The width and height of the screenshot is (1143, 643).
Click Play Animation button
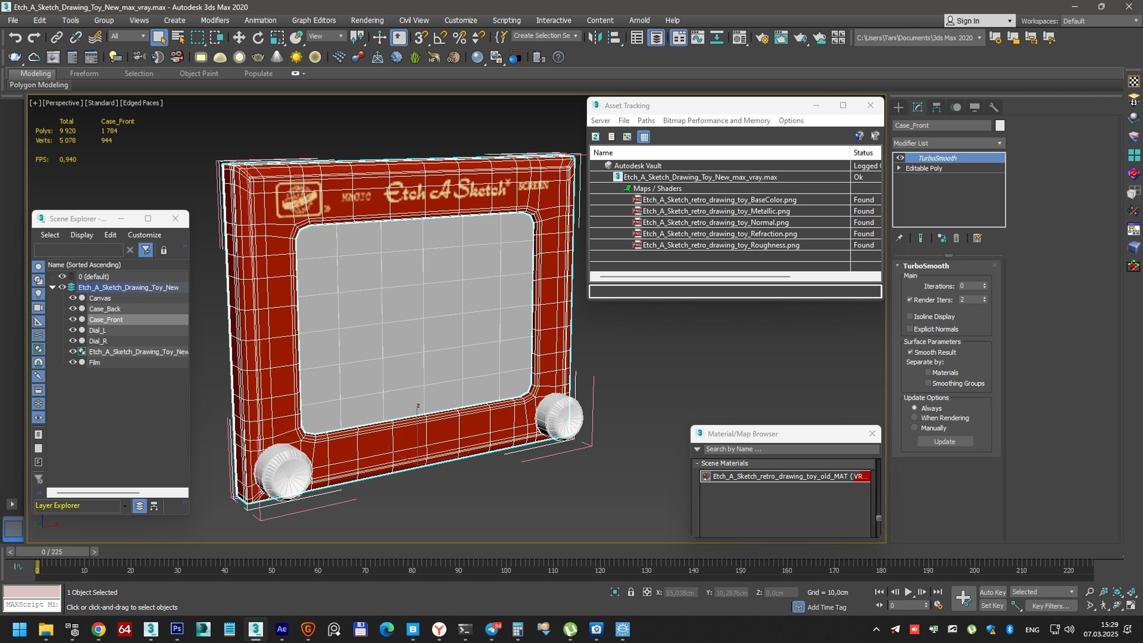(908, 592)
